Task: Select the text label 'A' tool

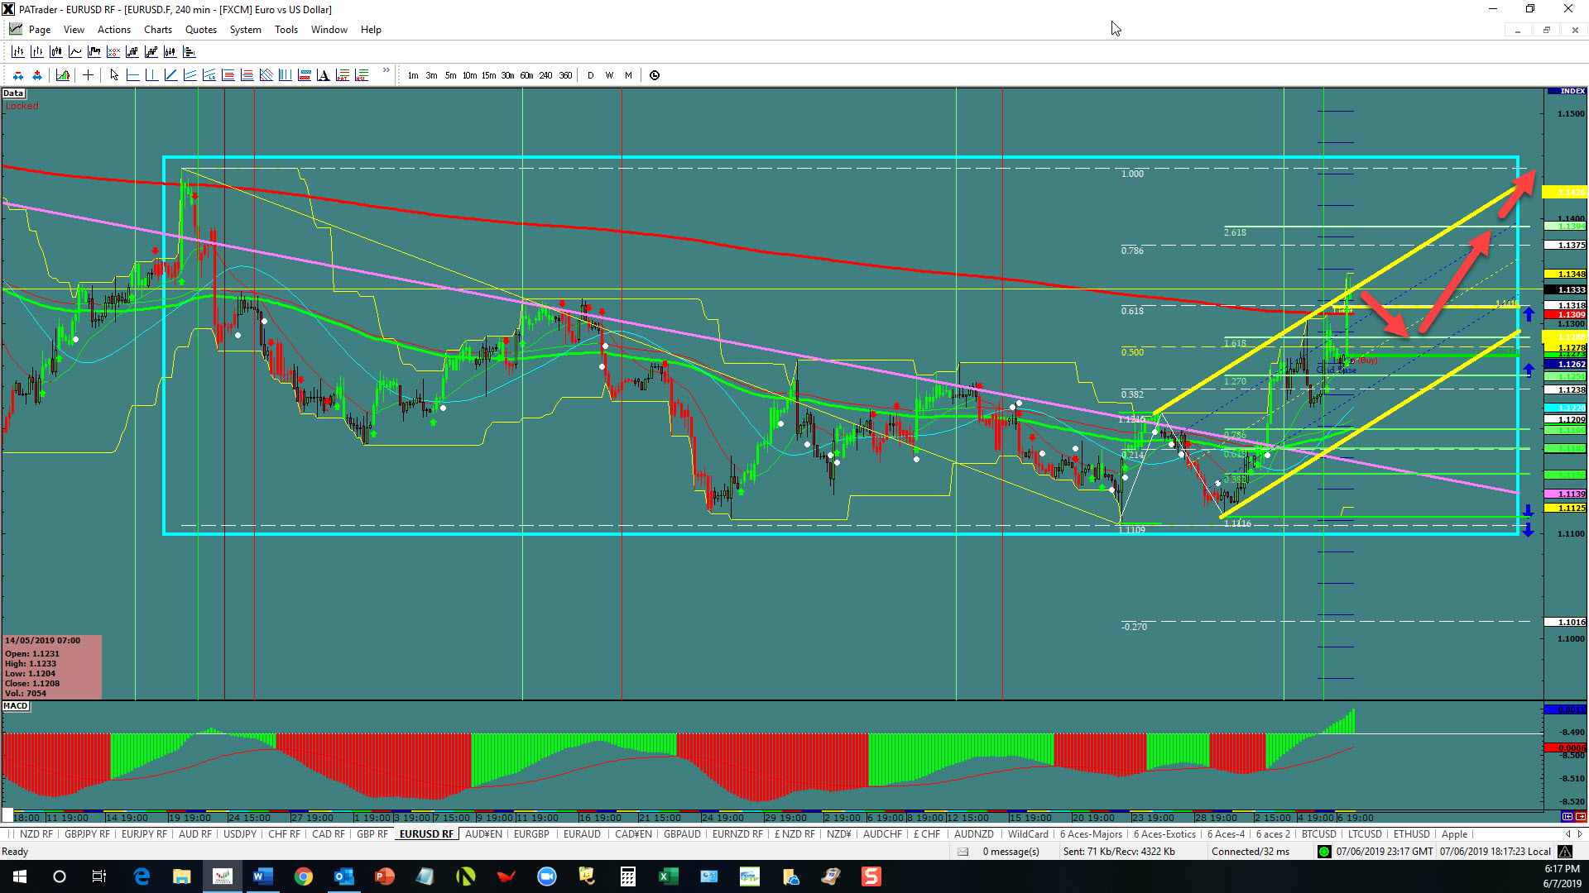Action: pos(323,75)
